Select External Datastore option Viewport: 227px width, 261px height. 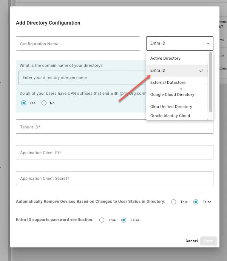pos(177,83)
